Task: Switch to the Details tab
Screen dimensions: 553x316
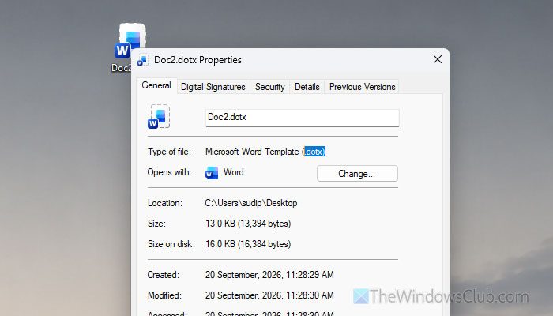Action: (307, 87)
